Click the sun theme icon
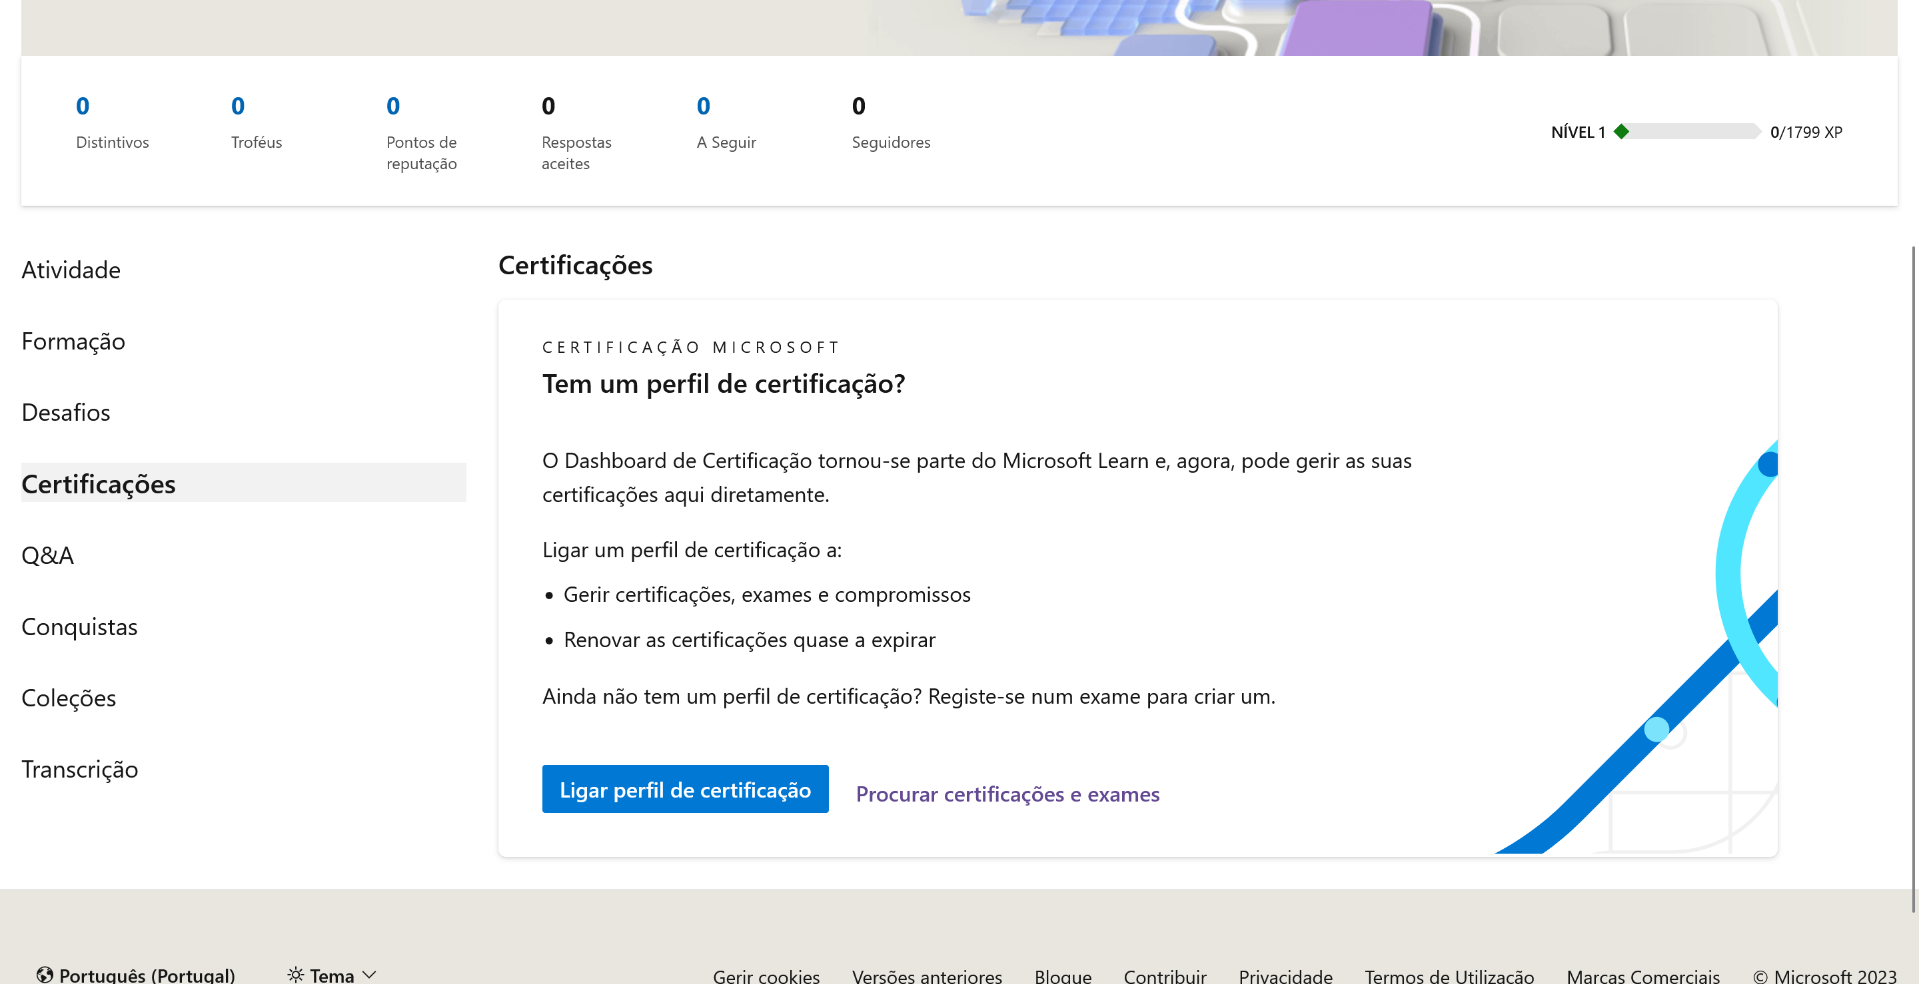This screenshot has height=984, width=1919. click(296, 974)
